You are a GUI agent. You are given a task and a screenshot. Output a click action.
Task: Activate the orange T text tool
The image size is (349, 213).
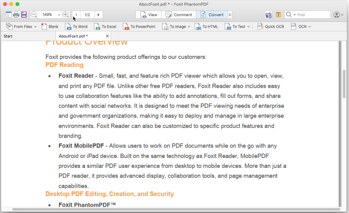click(x=278, y=15)
